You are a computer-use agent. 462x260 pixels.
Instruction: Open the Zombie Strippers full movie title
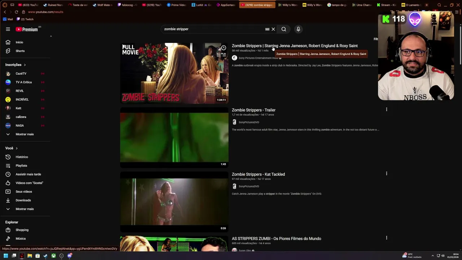pos(295,46)
